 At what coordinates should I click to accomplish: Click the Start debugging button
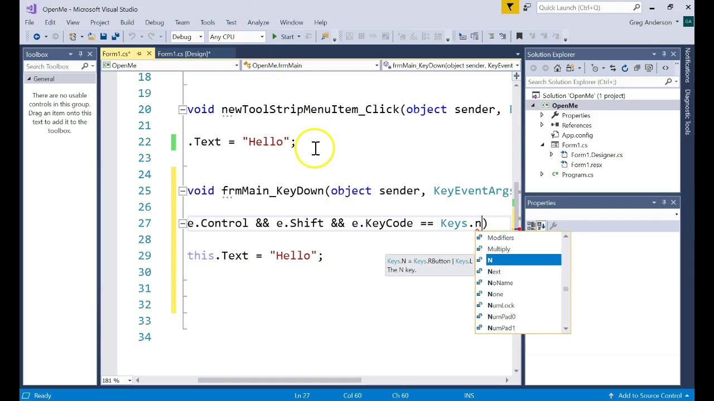(x=282, y=37)
